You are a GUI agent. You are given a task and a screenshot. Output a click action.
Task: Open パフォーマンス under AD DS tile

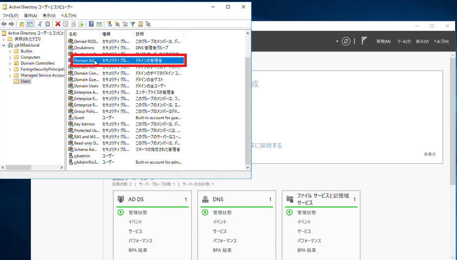coord(141,241)
